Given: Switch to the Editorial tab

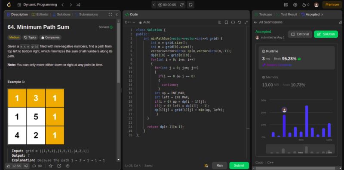Looking at the screenshot, I should click(x=40, y=15).
